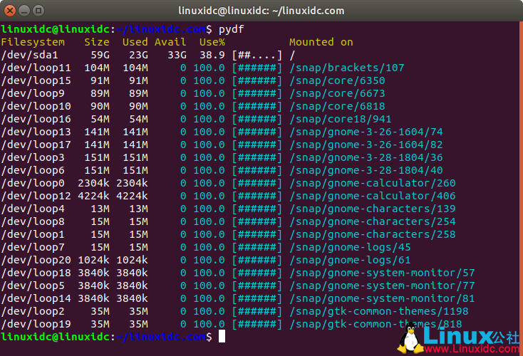Select the Use% column header
This screenshot has height=356, width=523.
212,42
